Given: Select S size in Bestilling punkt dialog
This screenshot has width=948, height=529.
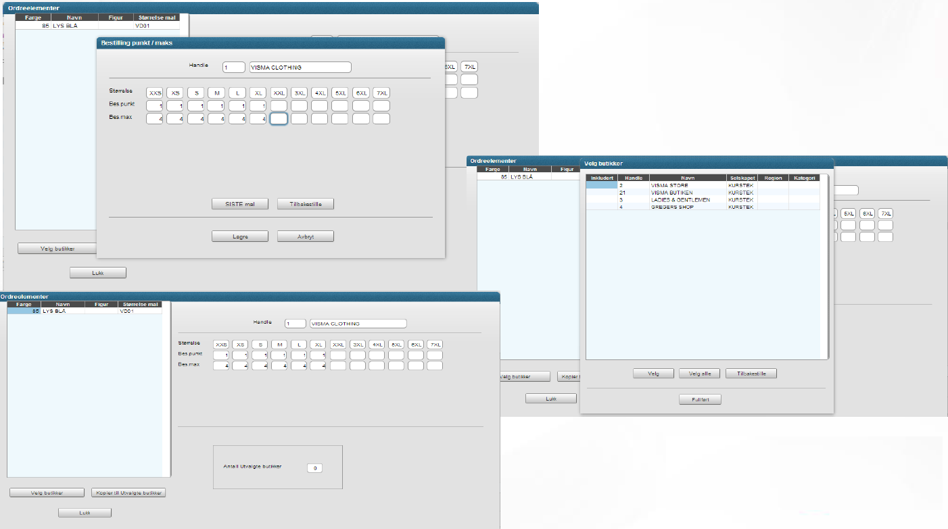Looking at the screenshot, I should point(197,93).
